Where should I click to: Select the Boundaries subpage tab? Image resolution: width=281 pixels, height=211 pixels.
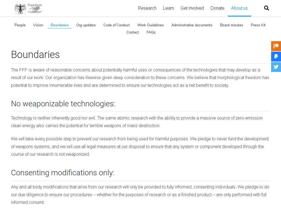pos(60,25)
